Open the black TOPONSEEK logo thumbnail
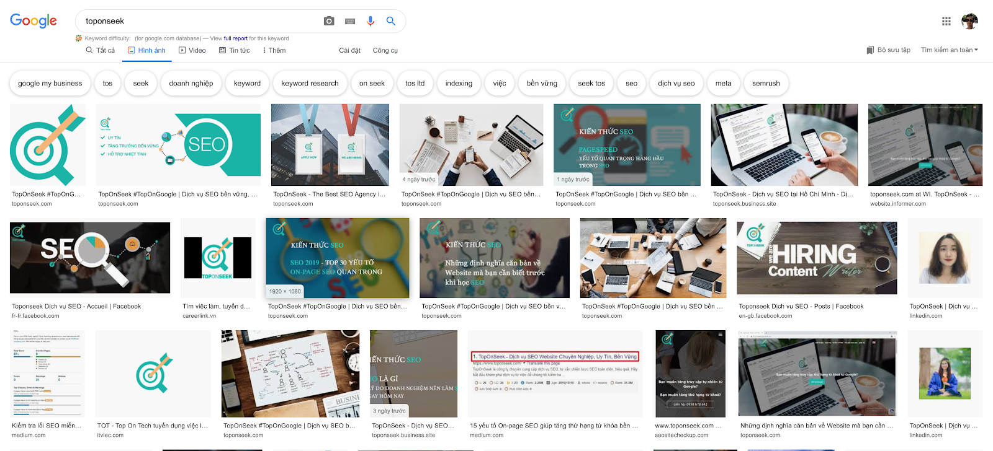 [218, 258]
